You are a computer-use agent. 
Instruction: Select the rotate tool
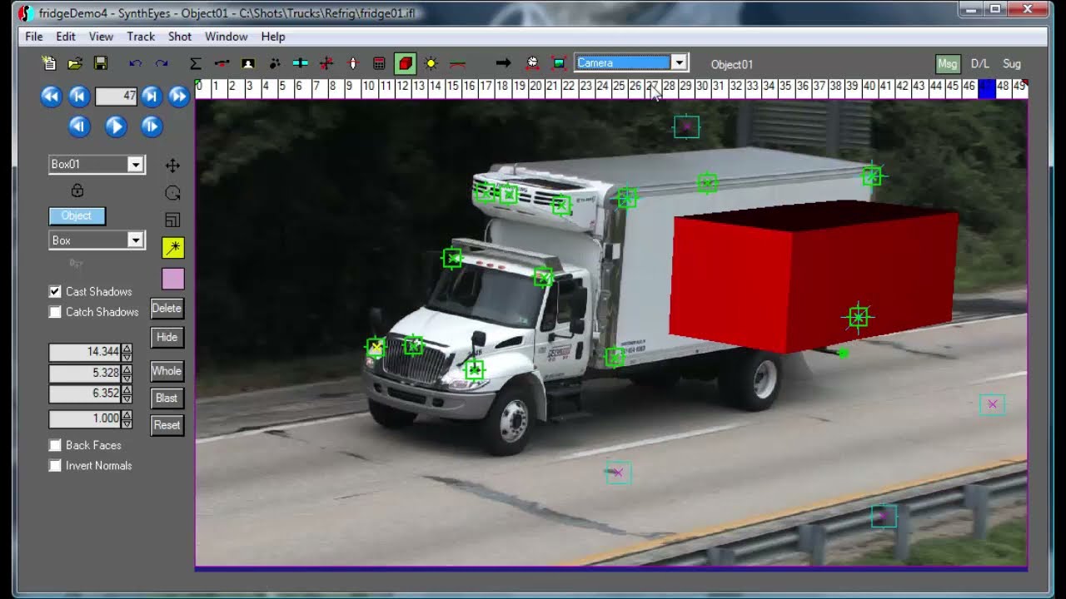[173, 193]
